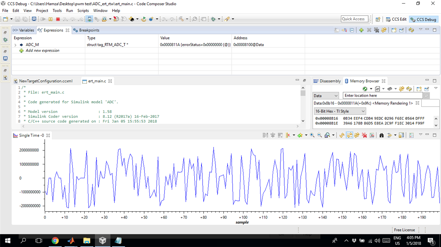
Task: Click the Terminate debug session icon
Action: tap(58, 19)
